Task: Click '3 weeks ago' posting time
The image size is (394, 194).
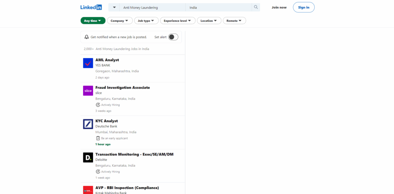Action: 103,111
